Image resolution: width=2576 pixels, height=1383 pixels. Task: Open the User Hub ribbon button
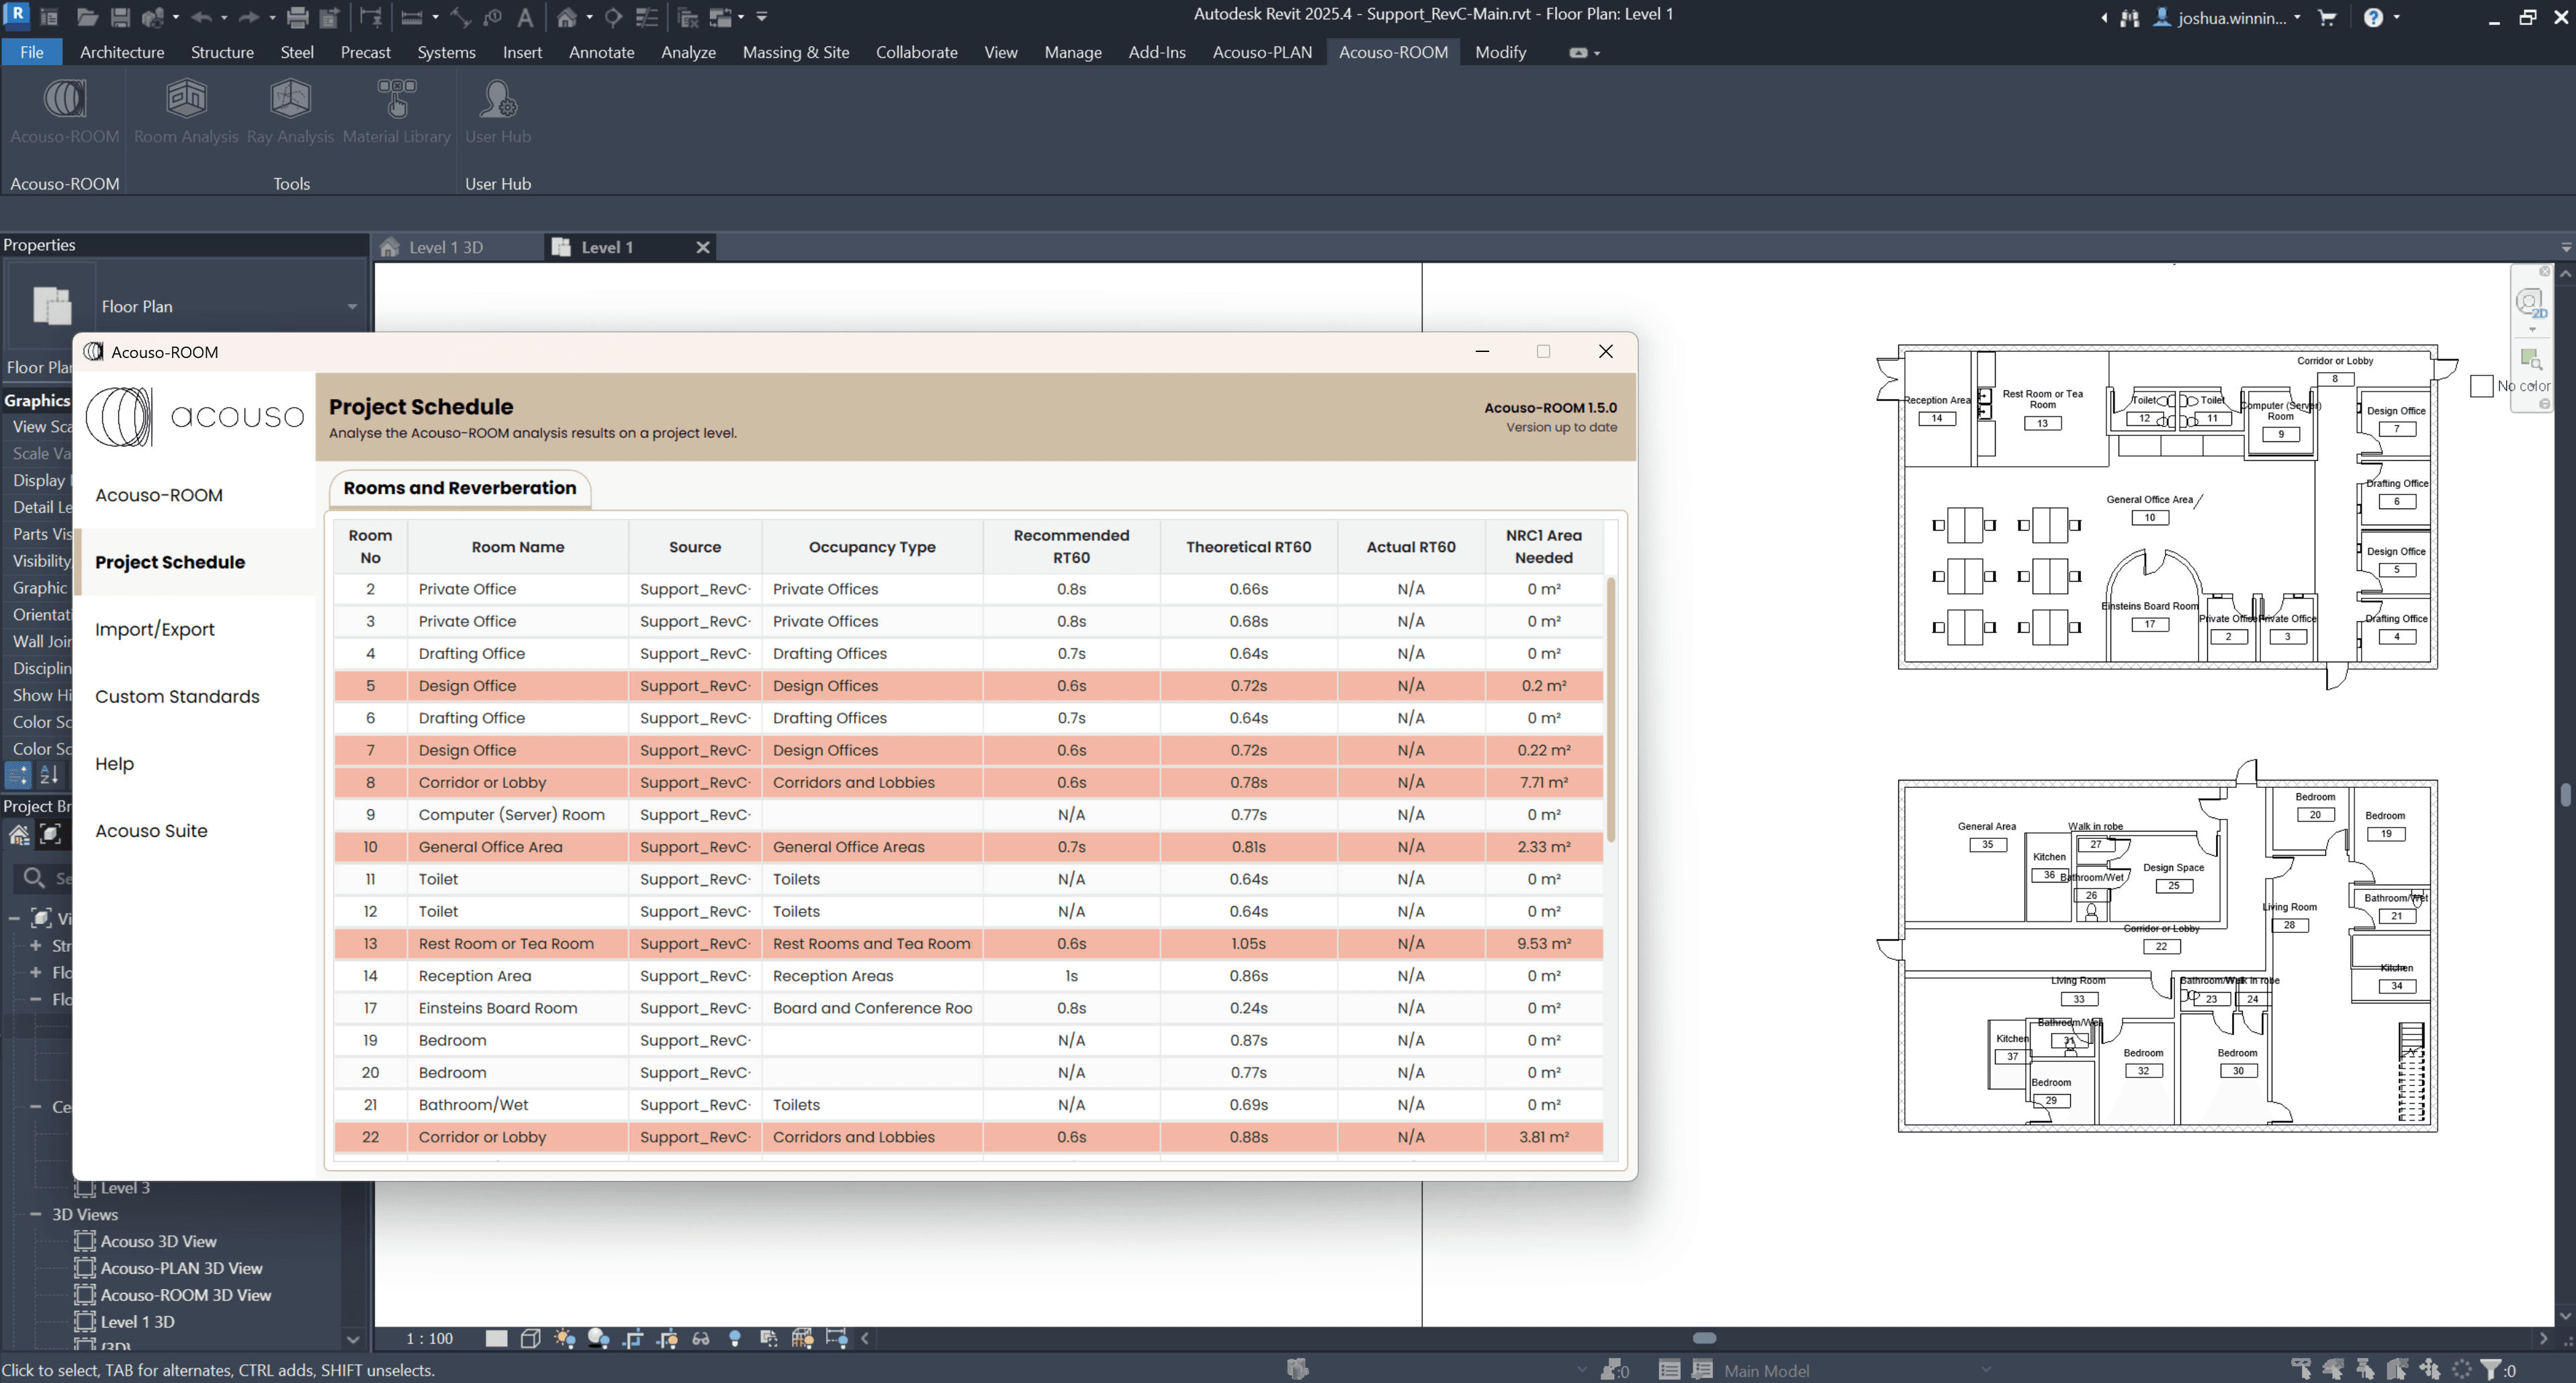(x=498, y=111)
